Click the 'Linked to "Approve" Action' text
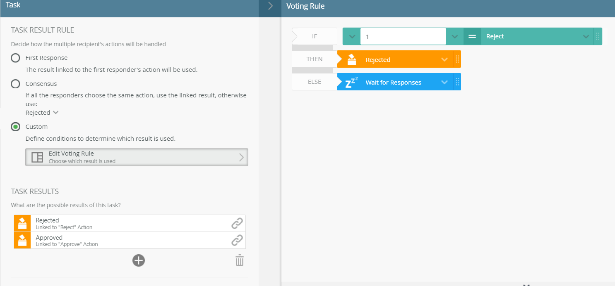 point(67,244)
